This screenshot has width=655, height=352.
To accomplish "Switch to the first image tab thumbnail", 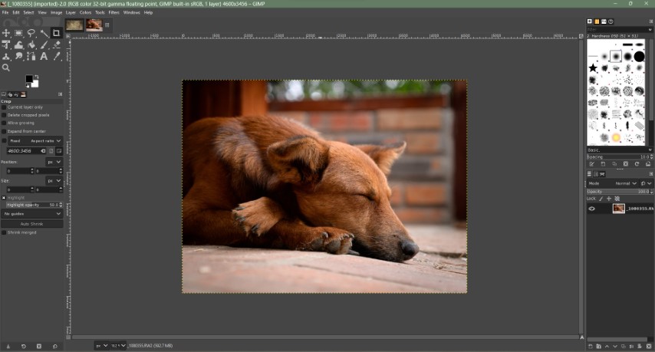I will click(x=74, y=25).
